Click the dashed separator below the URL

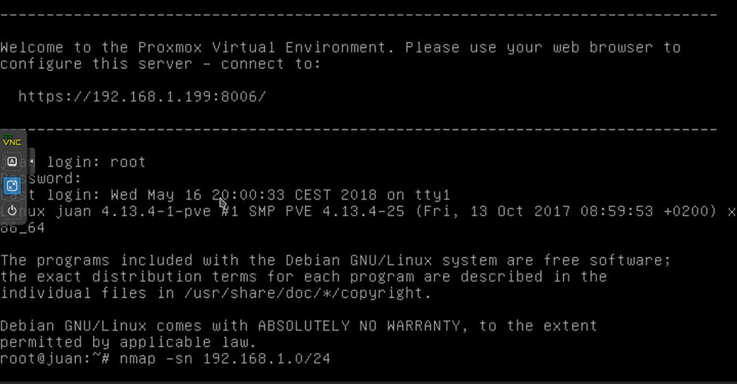[x=358, y=129]
